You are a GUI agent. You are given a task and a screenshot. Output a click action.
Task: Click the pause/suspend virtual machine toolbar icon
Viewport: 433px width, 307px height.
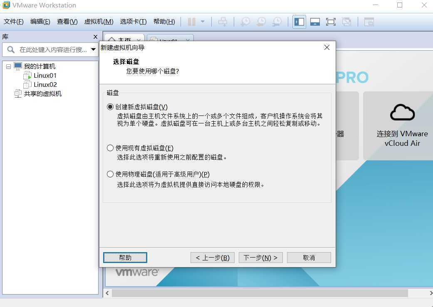point(192,22)
